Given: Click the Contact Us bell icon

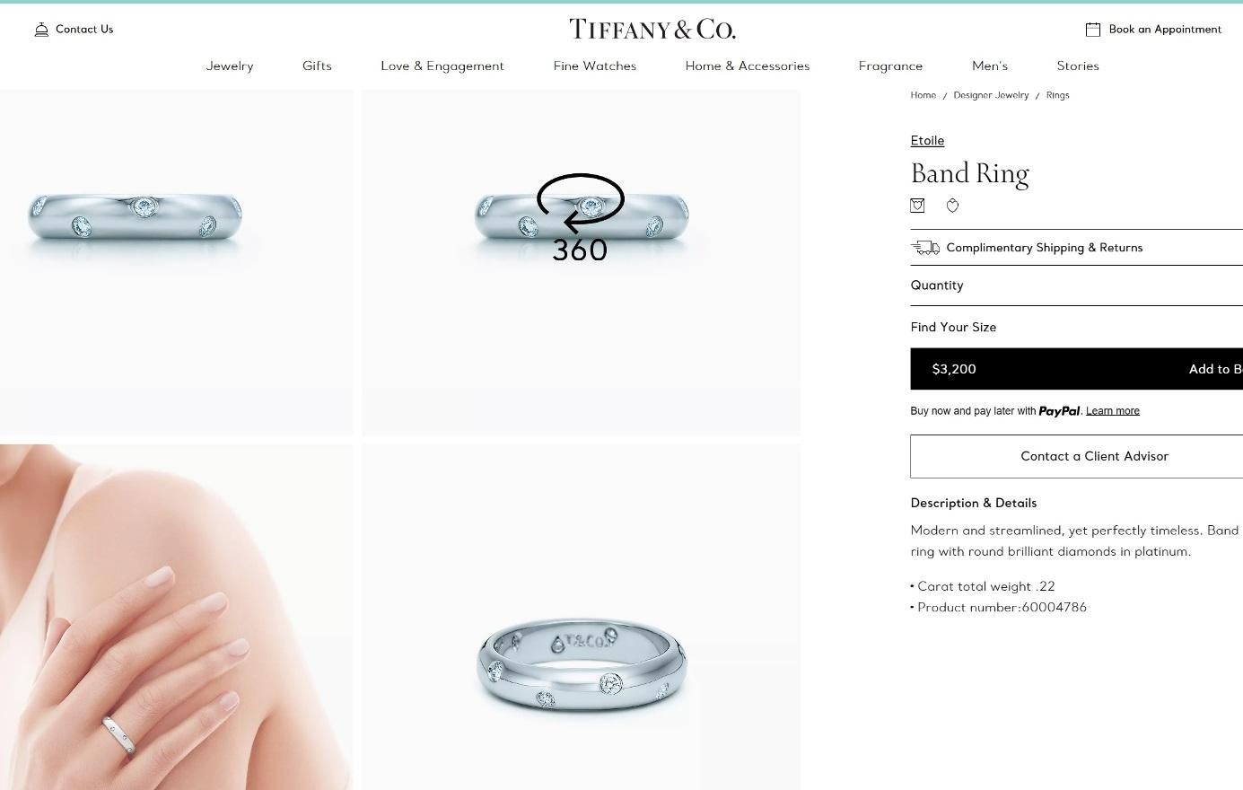Looking at the screenshot, I should point(41,30).
